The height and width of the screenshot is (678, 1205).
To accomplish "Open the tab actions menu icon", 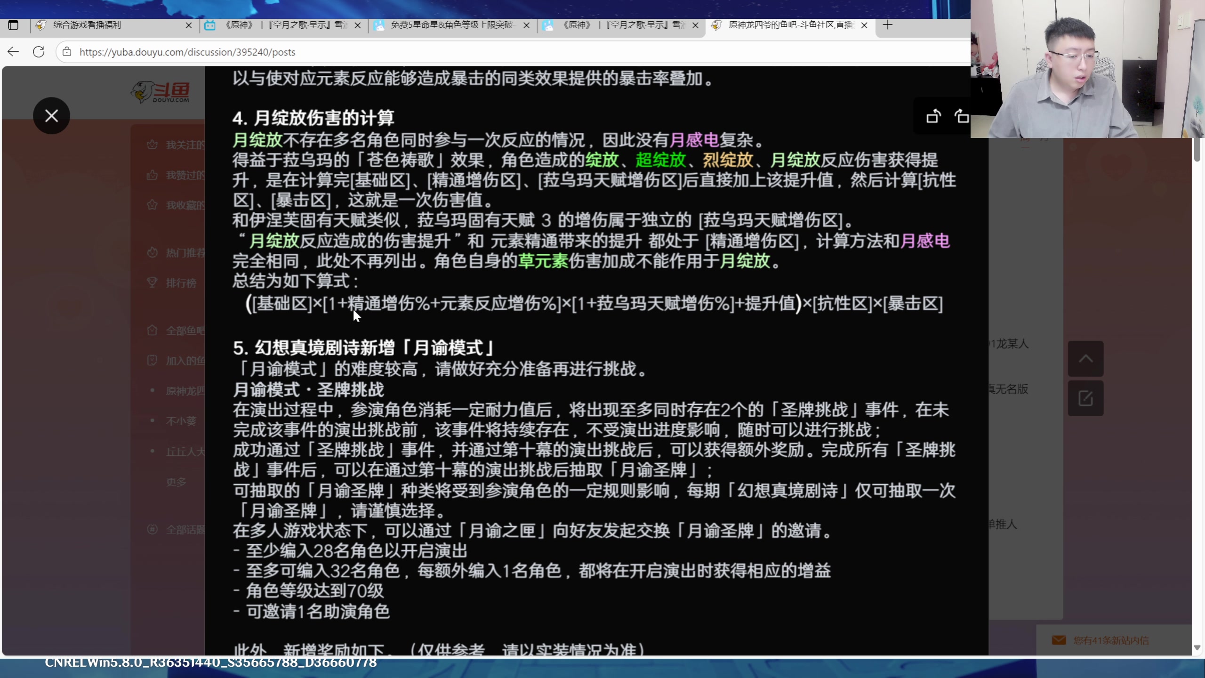I will [x=13, y=25].
